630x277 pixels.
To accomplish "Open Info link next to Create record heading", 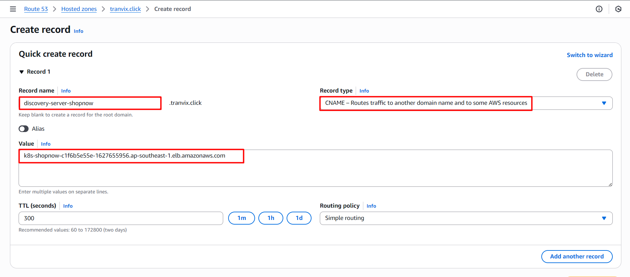I will click(x=78, y=31).
